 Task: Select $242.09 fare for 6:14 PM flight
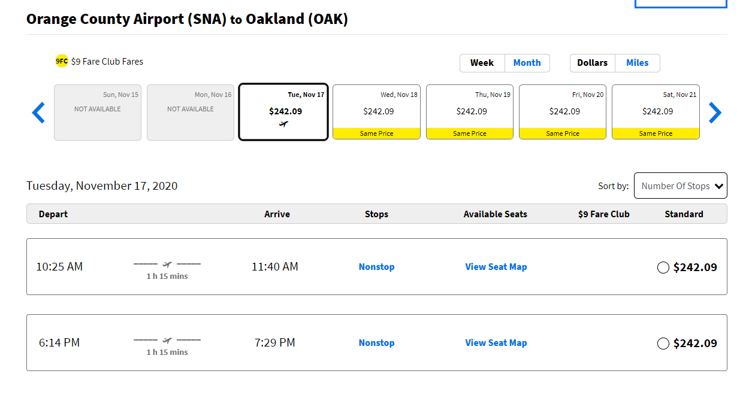click(663, 344)
